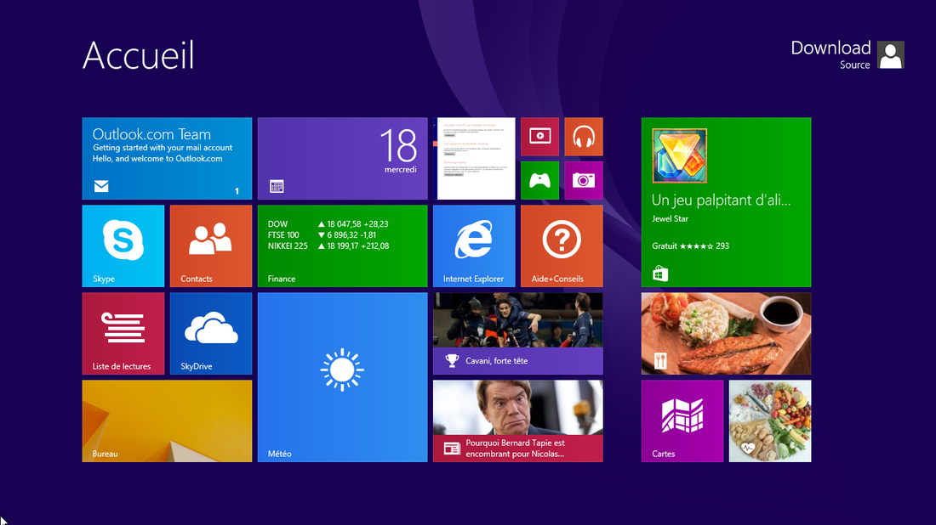Open the Camera small tile
This screenshot has width=936, height=525.
pos(584,181)
